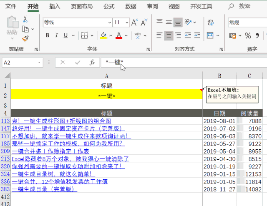Click the decrease indent icon

click(x=188, y=35)
